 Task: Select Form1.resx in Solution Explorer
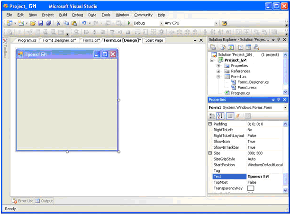click(x=247, y=88)
